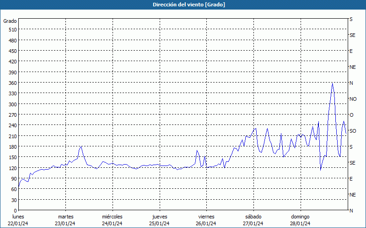
Task: Select the date 26/01/24
Action: 206,223
